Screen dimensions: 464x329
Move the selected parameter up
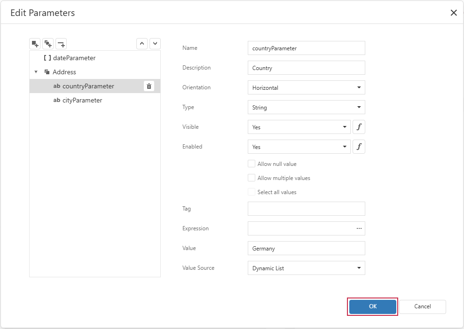pos(142,44)
